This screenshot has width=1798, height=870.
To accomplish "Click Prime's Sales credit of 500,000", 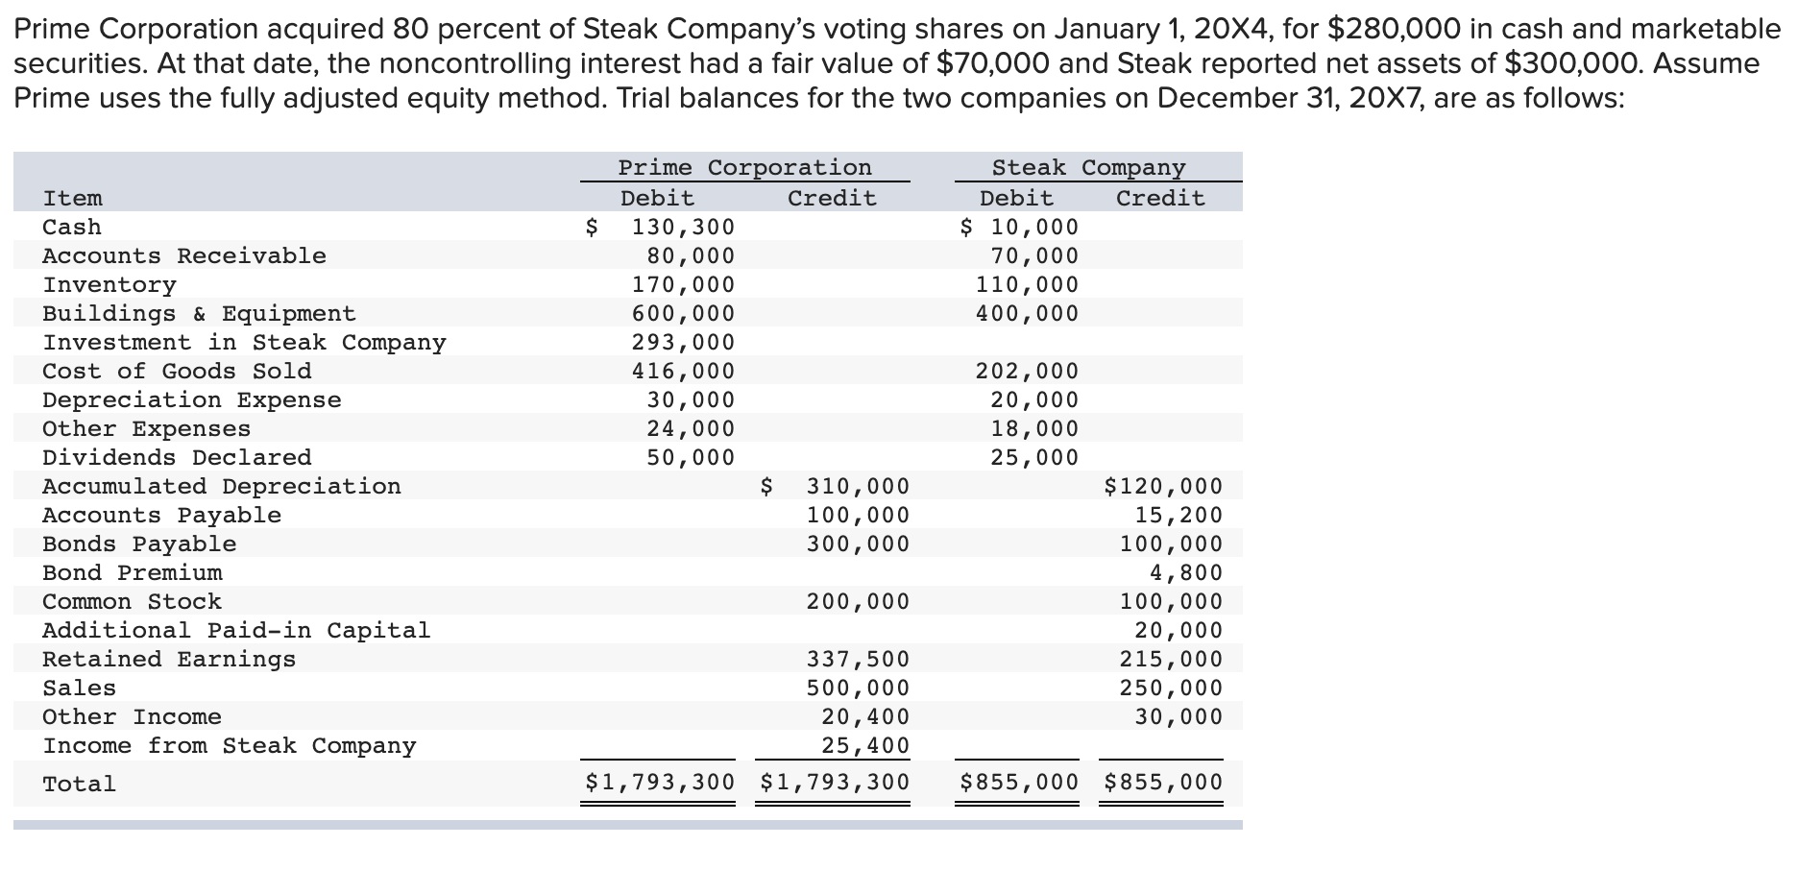I will point(857,689).
